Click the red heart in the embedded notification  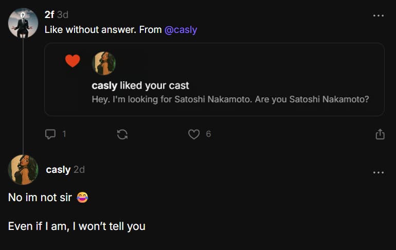point(73,61)
